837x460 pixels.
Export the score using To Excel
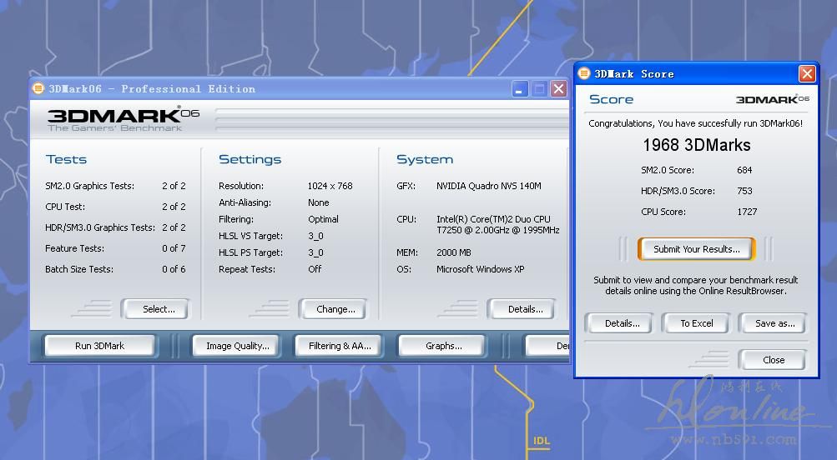tap(696, 323)
